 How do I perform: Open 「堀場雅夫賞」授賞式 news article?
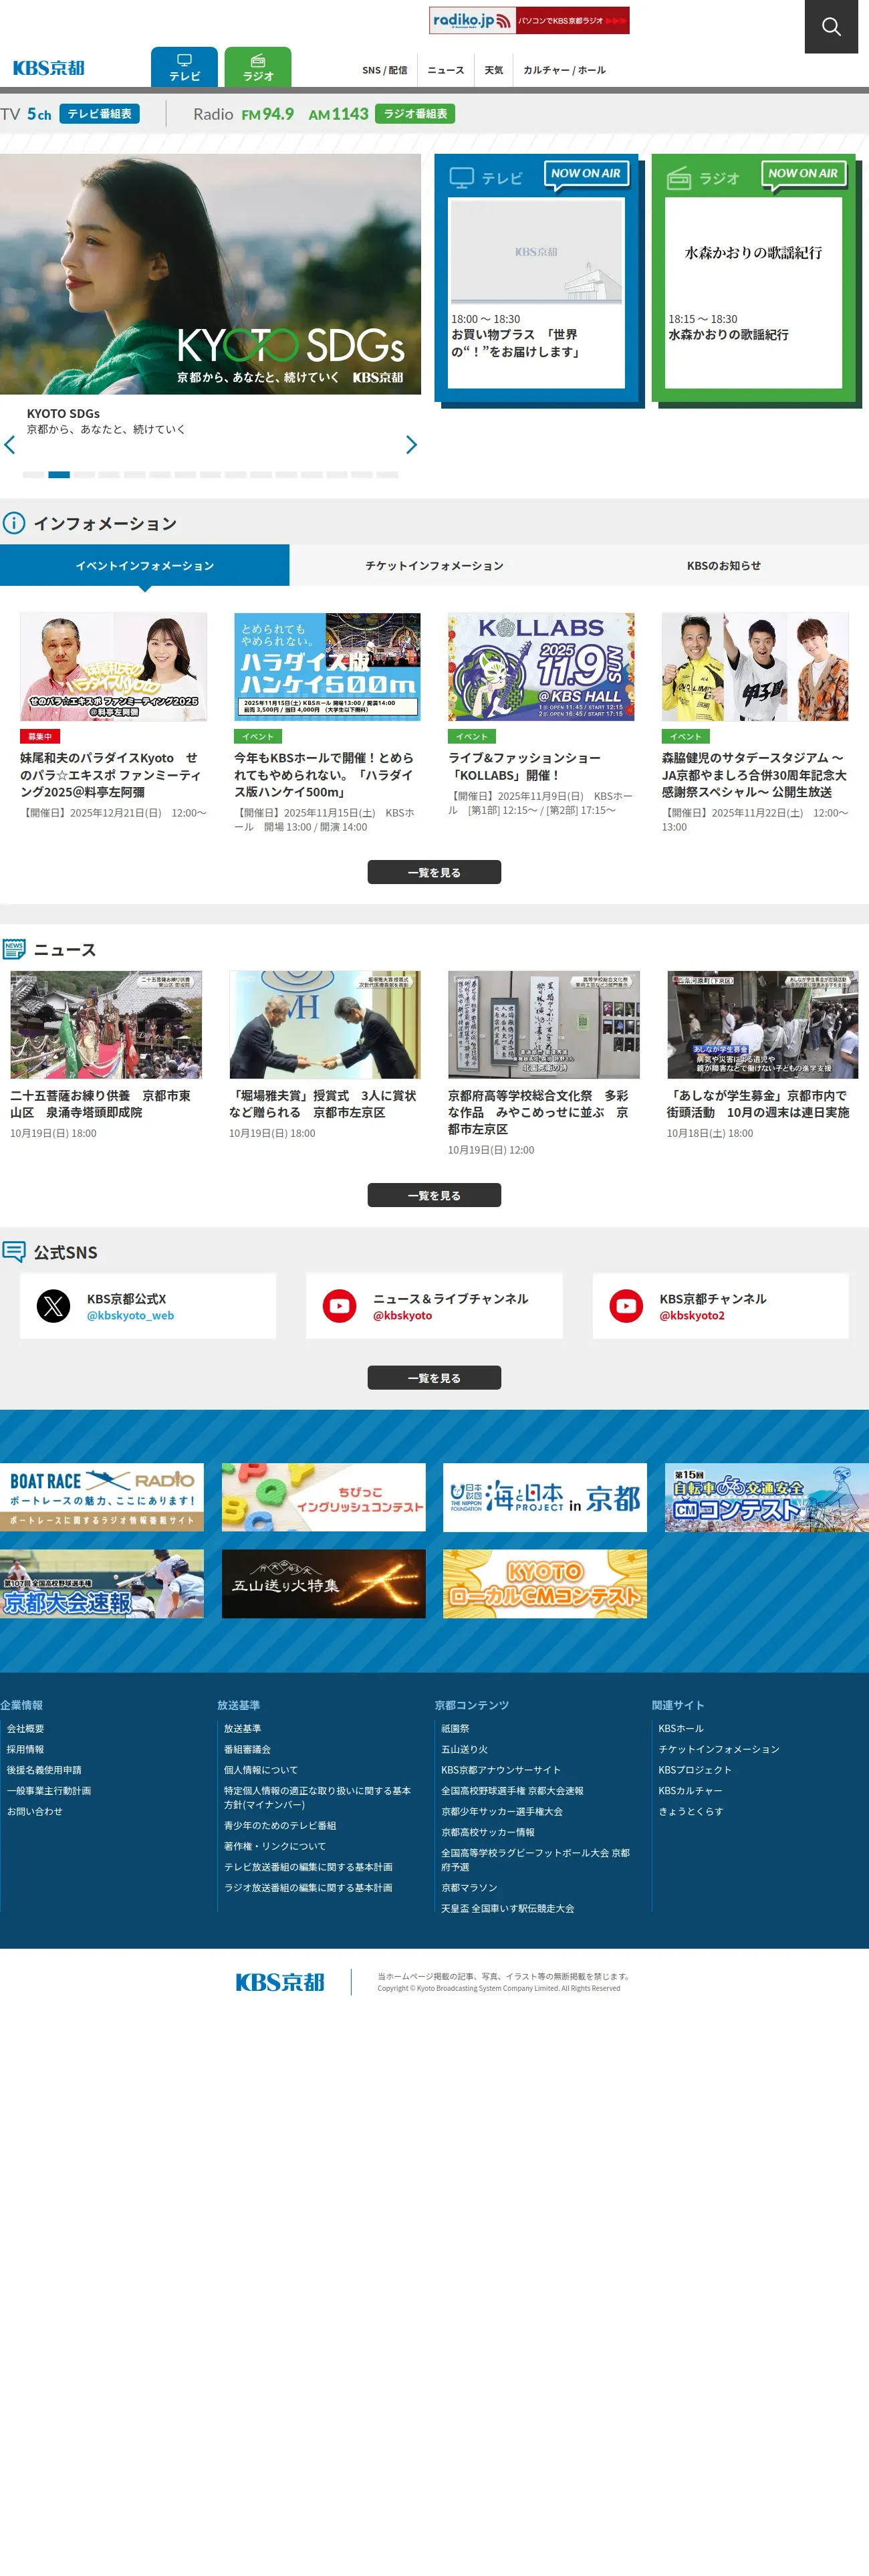(x=325, y=1055)
